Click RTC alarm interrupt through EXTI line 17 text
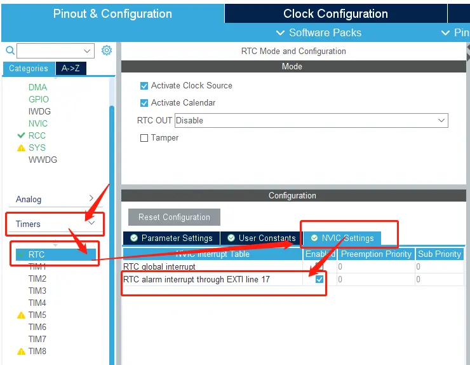Image resolution: width=470 pixels, height=365 pixels. pos(197,279)
